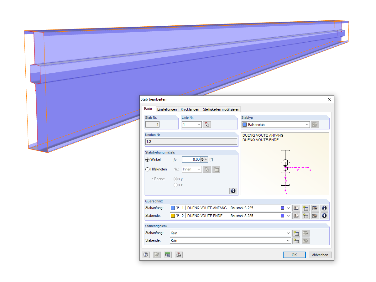The height and width of the screenshot is (282, 376).
Task: Open the Stabendgelenk Stabanfang Kein dropdown
Action: pyautogui.click(x=288, y=233)
